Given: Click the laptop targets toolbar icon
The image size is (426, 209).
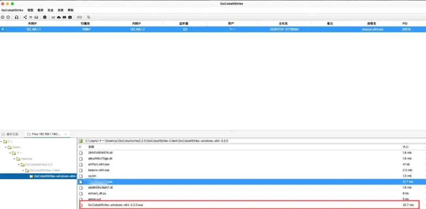Looking at the screenshot, I should tap(36, 17).
